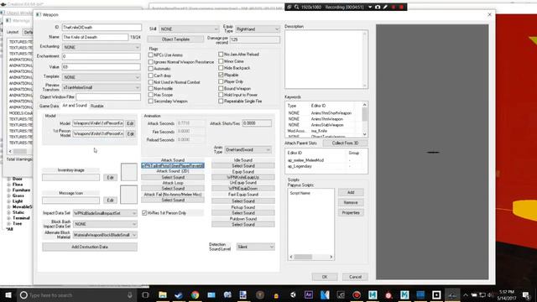The height and width of the screenshot is (302, 537).
Task: Click the WPNKnifeEquipUp equip sound button
Action: pyautogui.click(x=243, y=177)
